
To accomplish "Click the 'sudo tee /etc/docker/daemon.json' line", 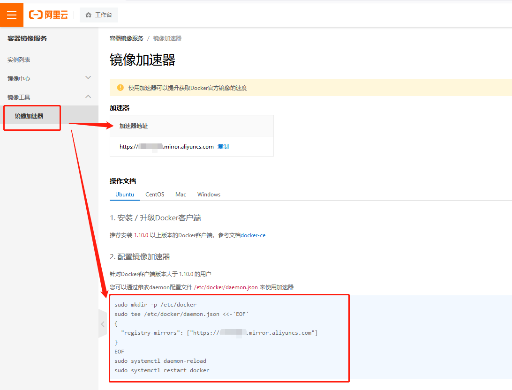I will click(181, 314).
